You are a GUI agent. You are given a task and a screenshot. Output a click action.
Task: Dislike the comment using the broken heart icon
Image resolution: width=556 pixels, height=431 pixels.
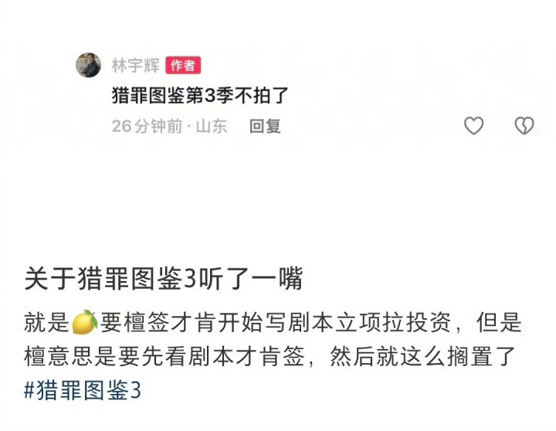524,126
